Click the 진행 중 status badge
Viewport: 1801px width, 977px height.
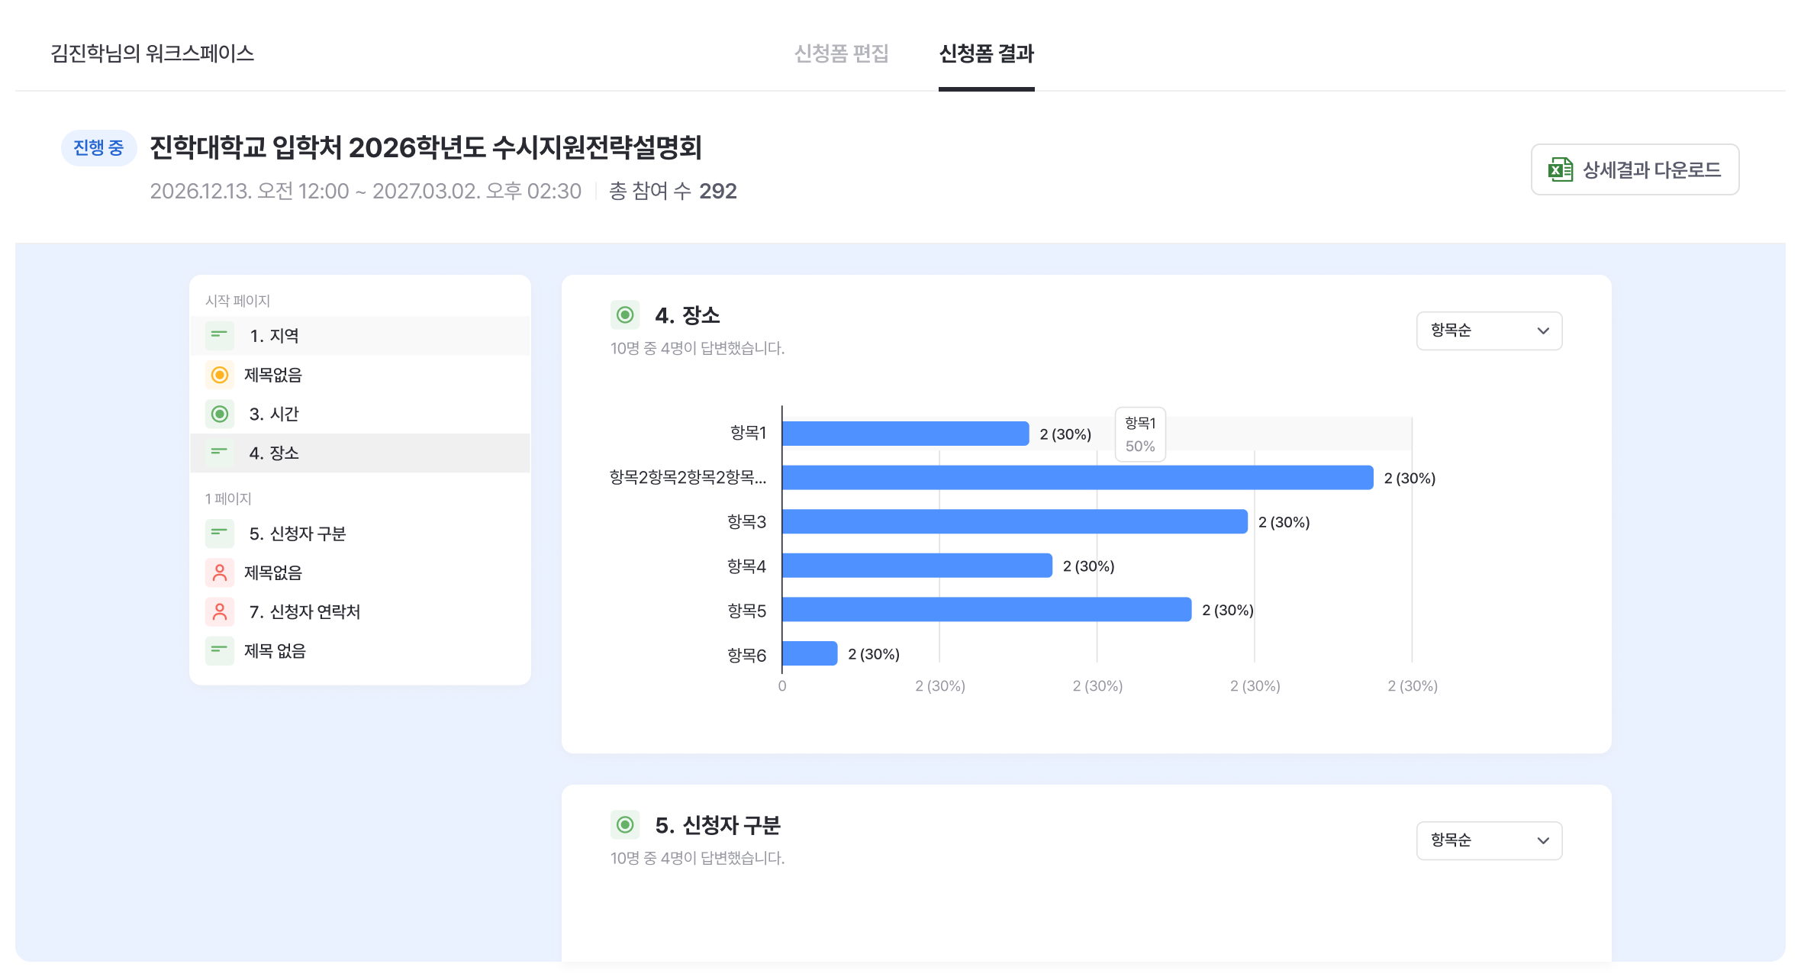[x=98, y=147]
